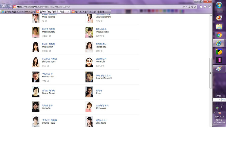Open the colorful globe tray icon
Viewport: 226px width, 142px height.
(x=217, y=108)
